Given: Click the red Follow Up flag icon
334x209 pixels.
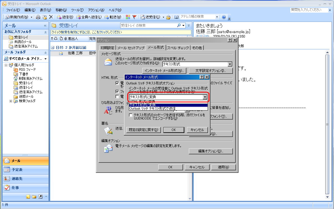Looking at the screenshot, I should 134,17.
